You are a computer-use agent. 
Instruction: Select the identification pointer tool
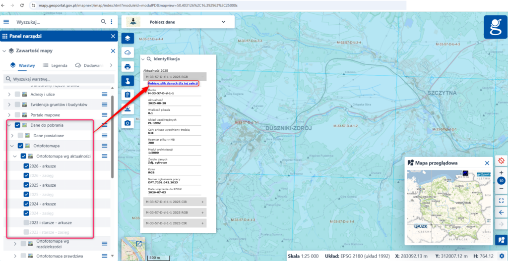coord(127,81)
